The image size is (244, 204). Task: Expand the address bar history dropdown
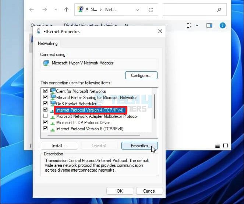[x=137, y=10]
